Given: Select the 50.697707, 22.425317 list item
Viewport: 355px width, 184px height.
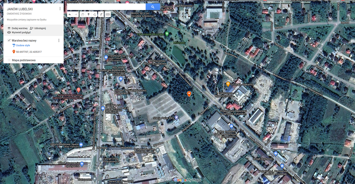Looking at the screenshot, I should (29, 52).
